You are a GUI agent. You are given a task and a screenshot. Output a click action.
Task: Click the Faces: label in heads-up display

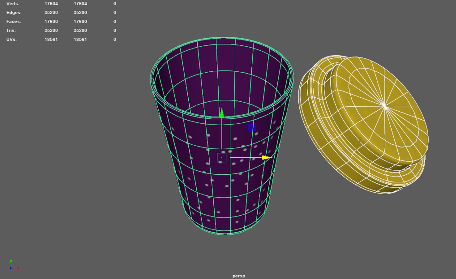14,21
